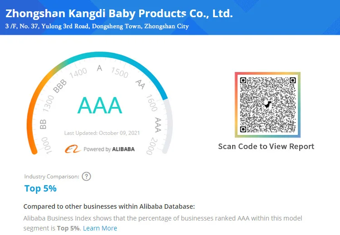The image size is (340, 235).
Task: Click the Industry Comparison help question-mark icon
Action: coord(87,177)
